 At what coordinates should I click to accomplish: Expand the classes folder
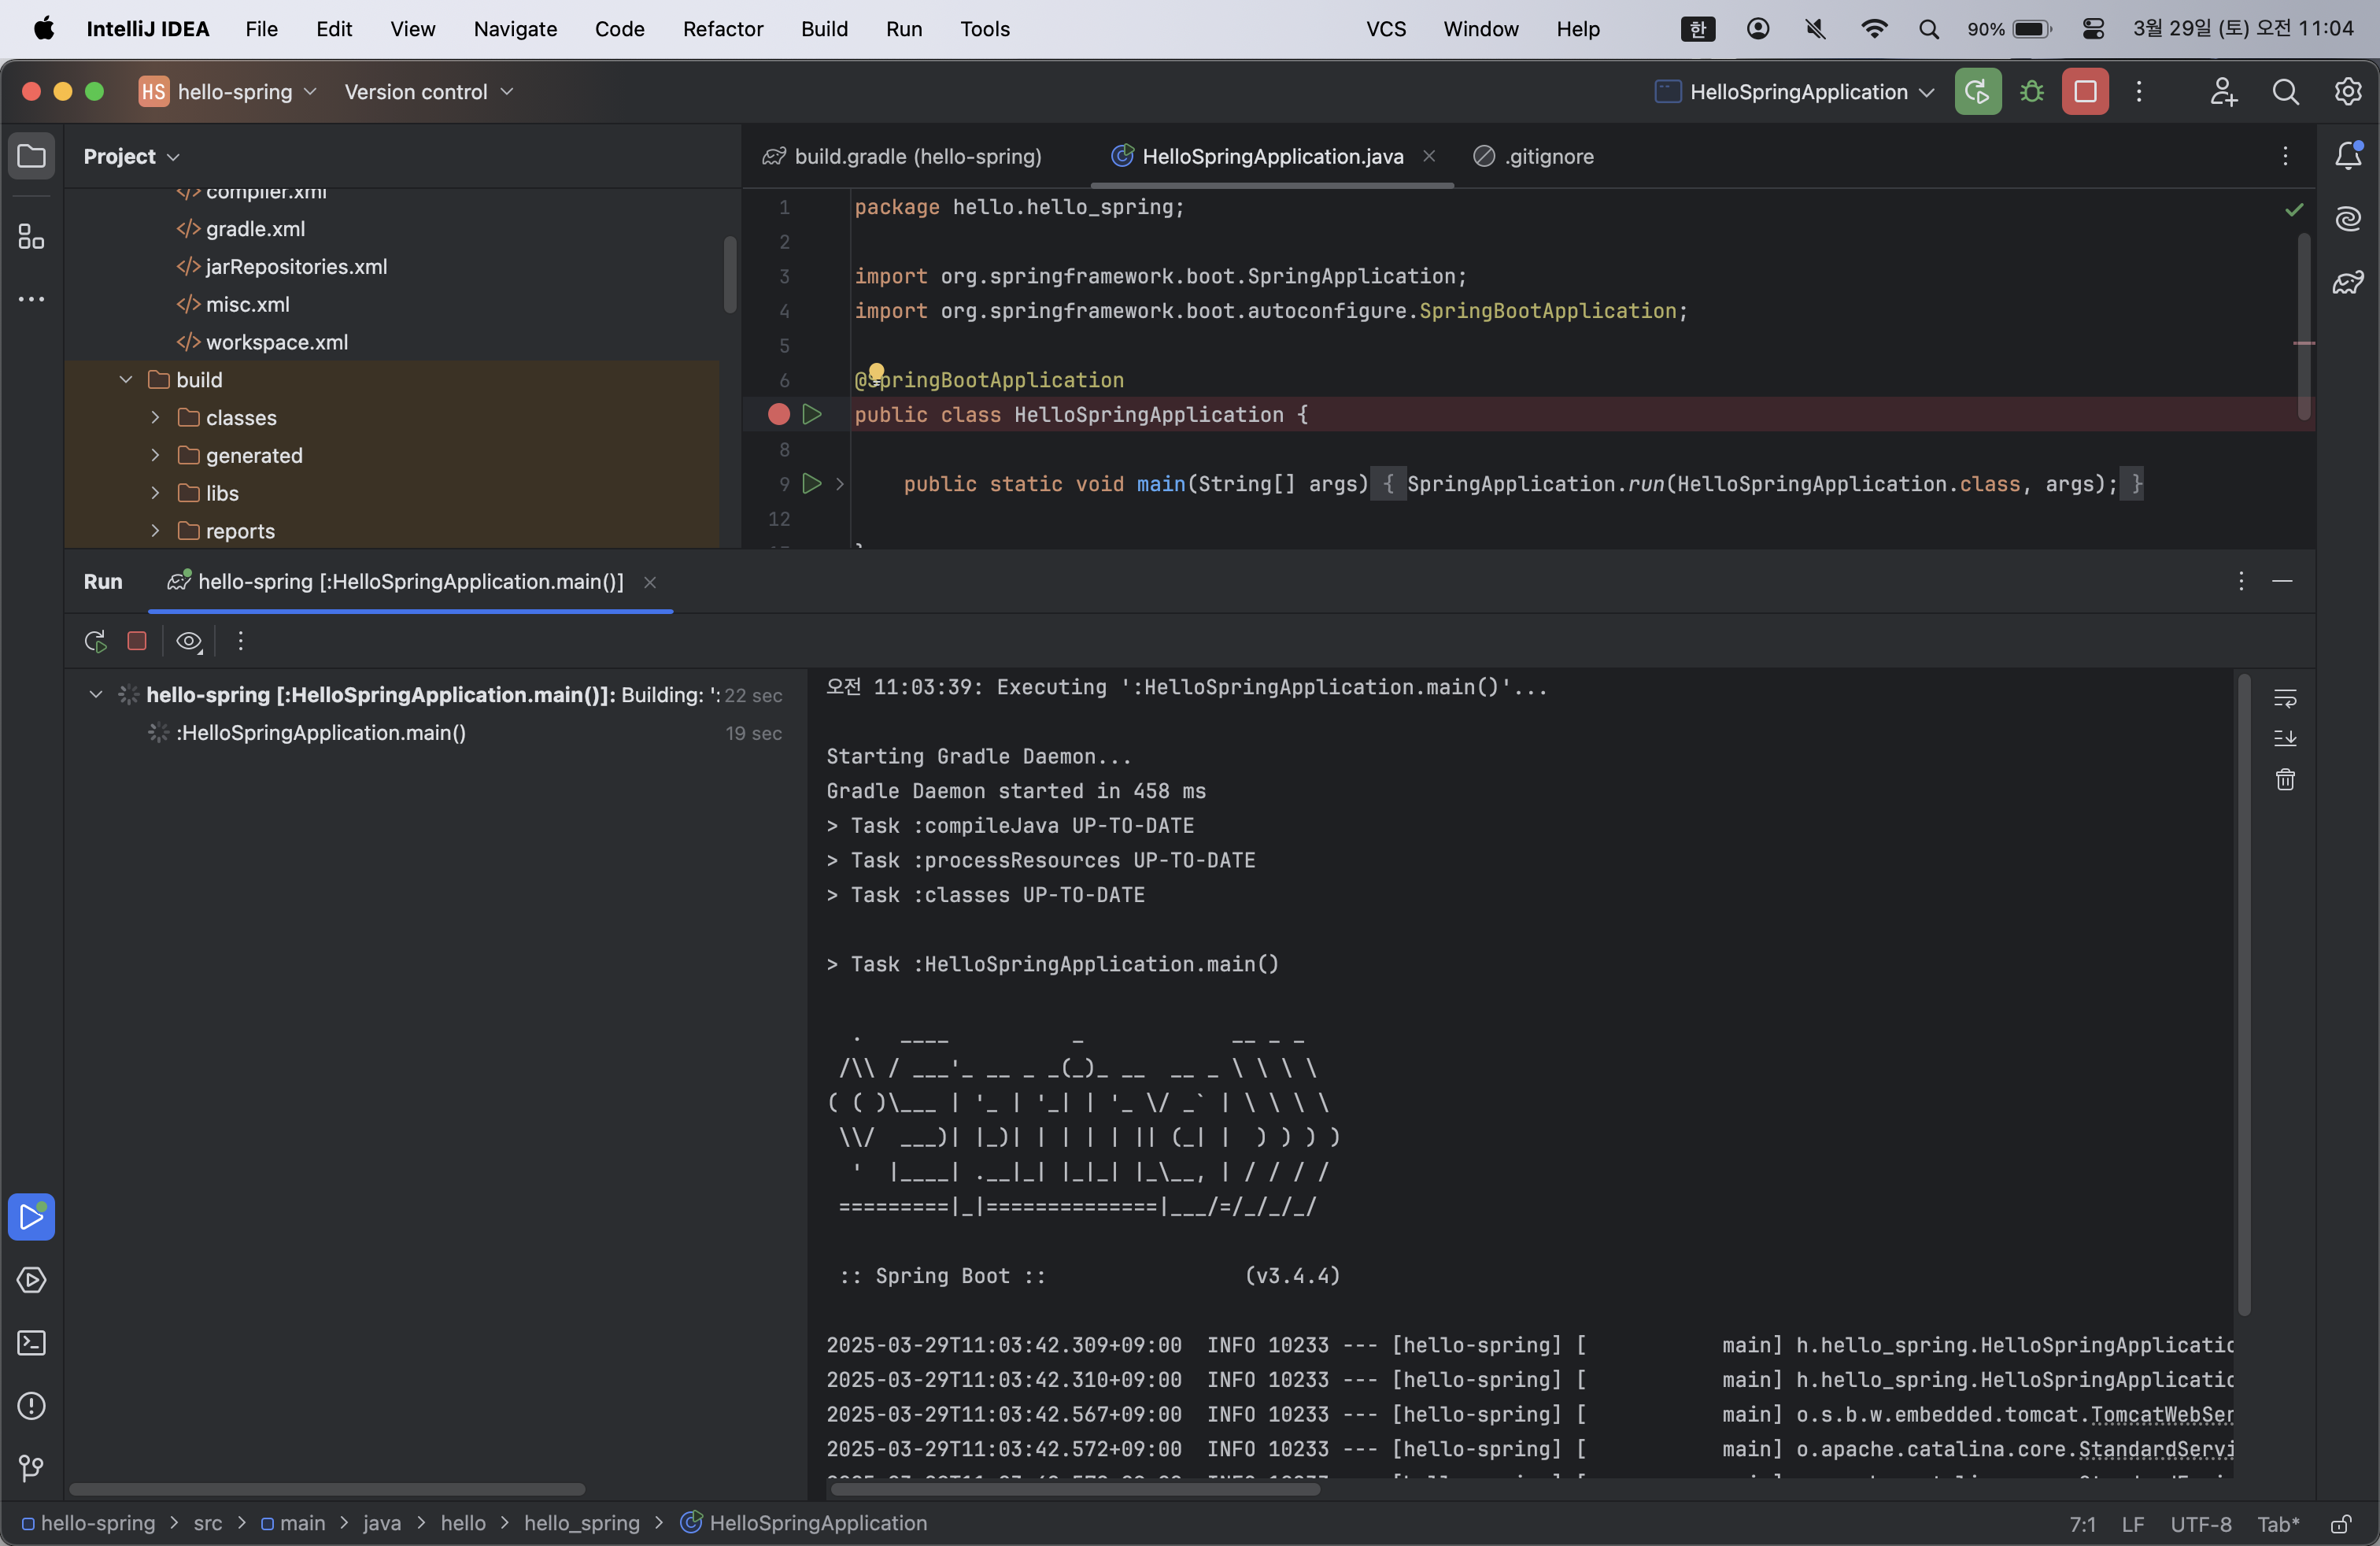click(x=155, y=418)
